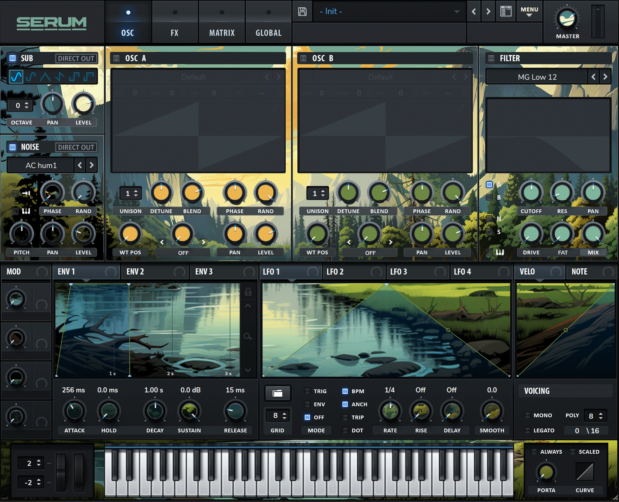The width and height of the screenshot is (619, 502).
Task: Enable LFO TRIG mode
Action: click(307, 391)
